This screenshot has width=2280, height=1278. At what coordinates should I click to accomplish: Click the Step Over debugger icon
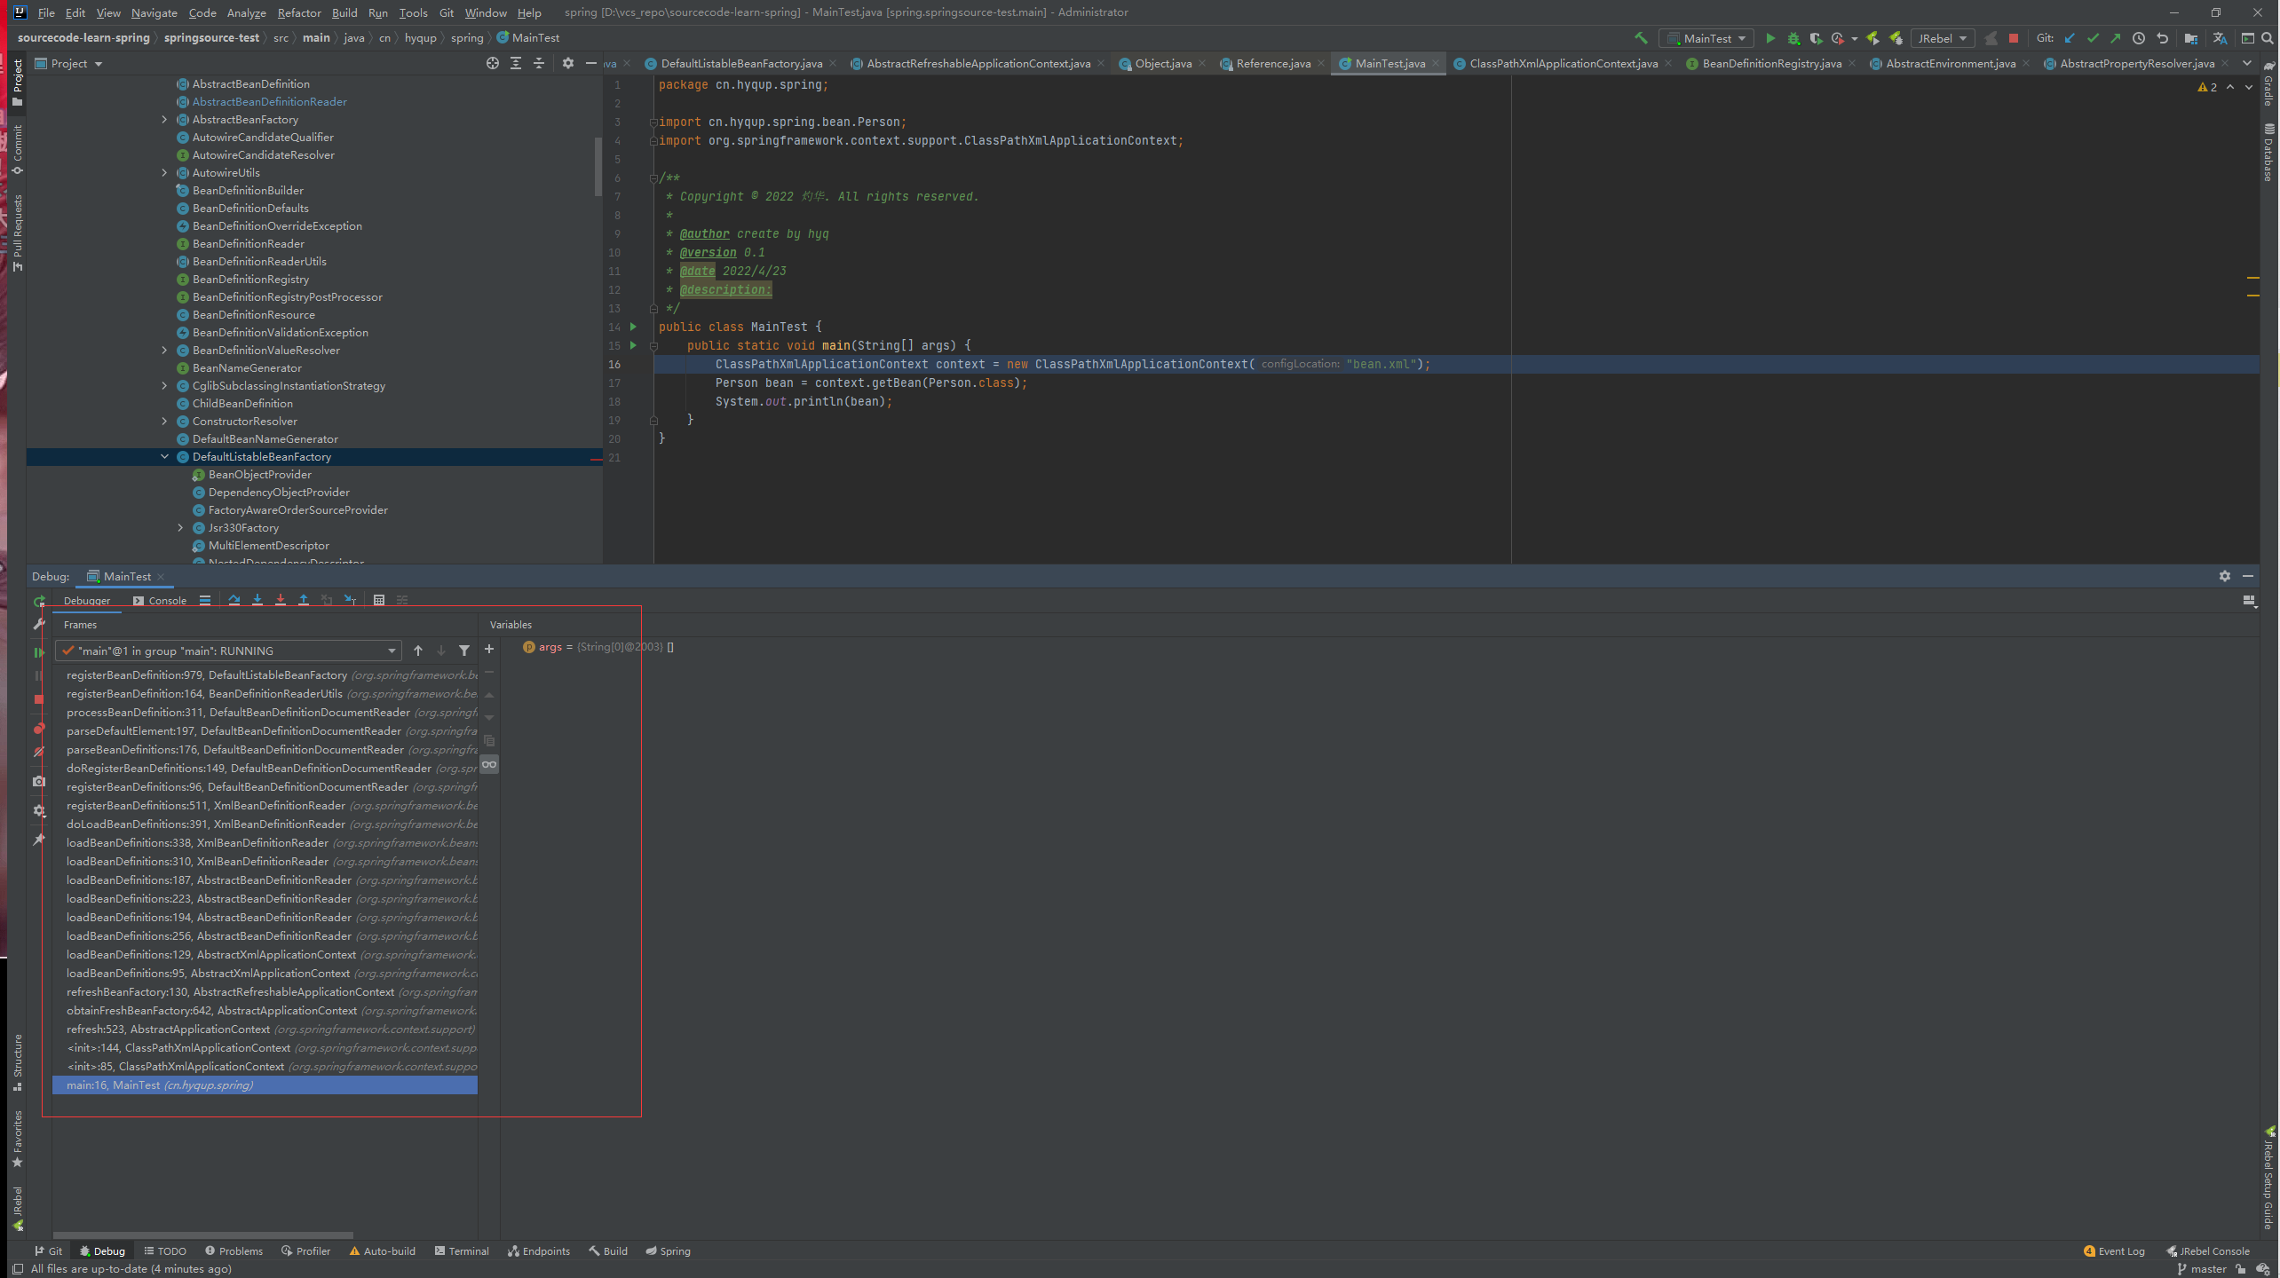tap(234, 600)
